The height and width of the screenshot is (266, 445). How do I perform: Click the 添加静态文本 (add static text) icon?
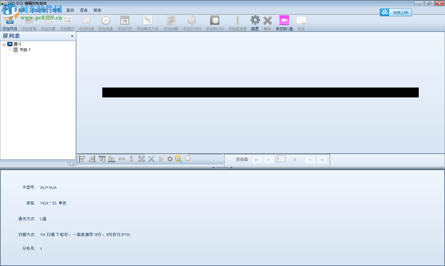tap(148, 21)
